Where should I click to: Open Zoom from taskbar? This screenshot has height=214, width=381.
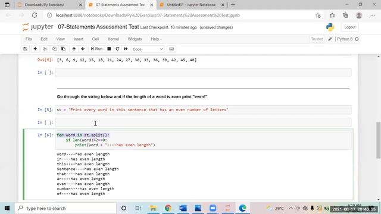pos(213,208)
